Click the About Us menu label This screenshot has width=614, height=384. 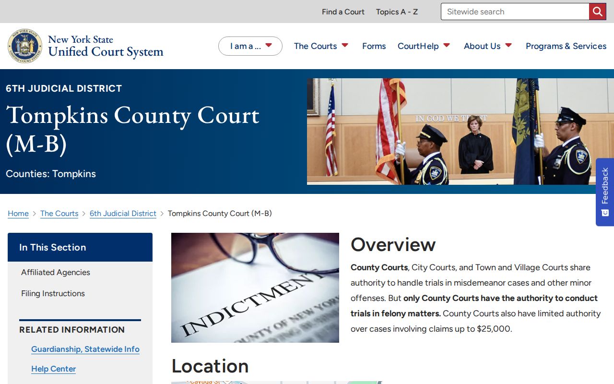point(482,46)
